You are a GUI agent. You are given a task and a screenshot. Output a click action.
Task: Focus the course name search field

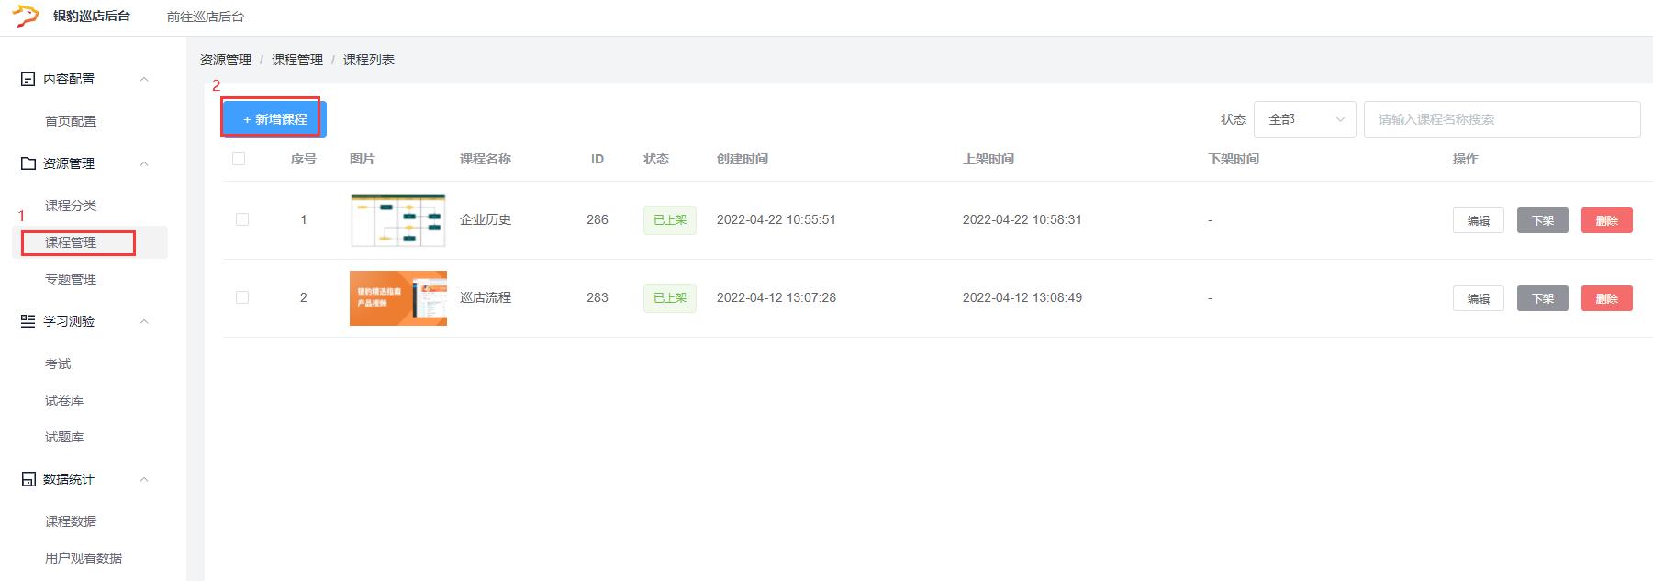(x=1502, y=119)
